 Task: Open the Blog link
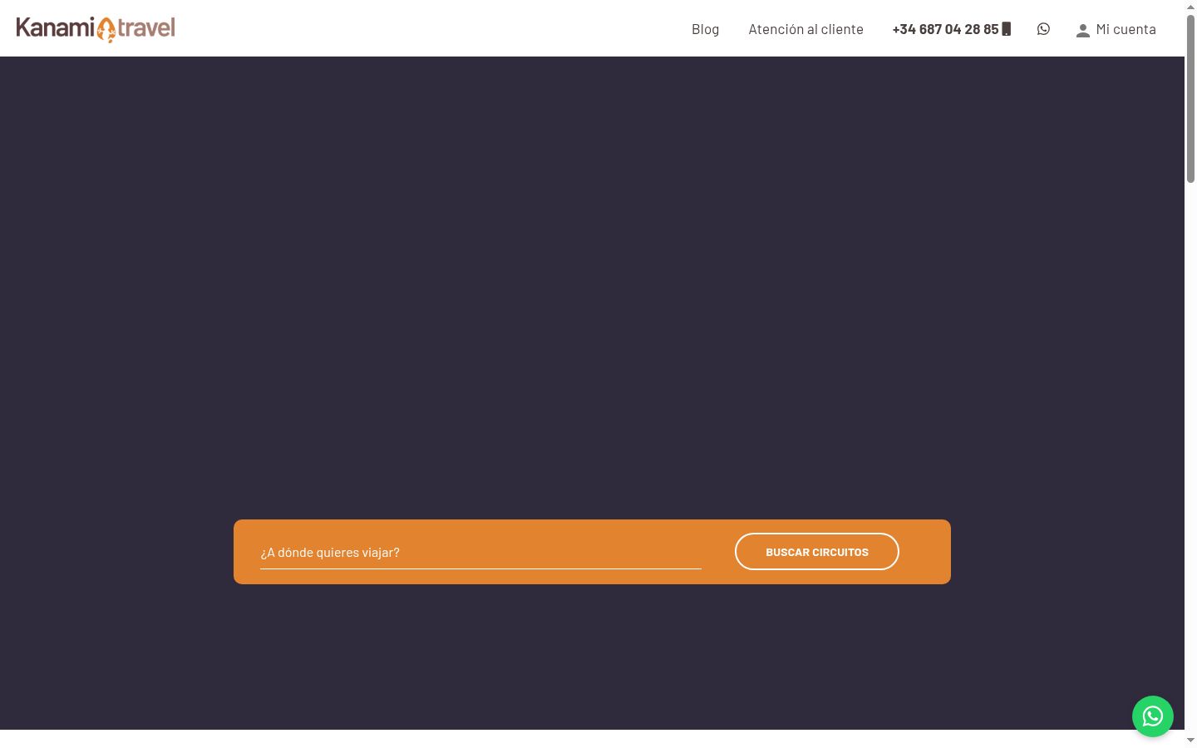click(705, 29)
